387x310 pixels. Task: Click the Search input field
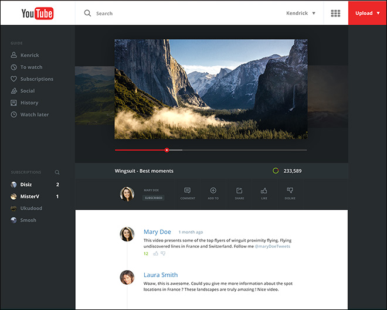pyautogui.click(x=176, y=13)
